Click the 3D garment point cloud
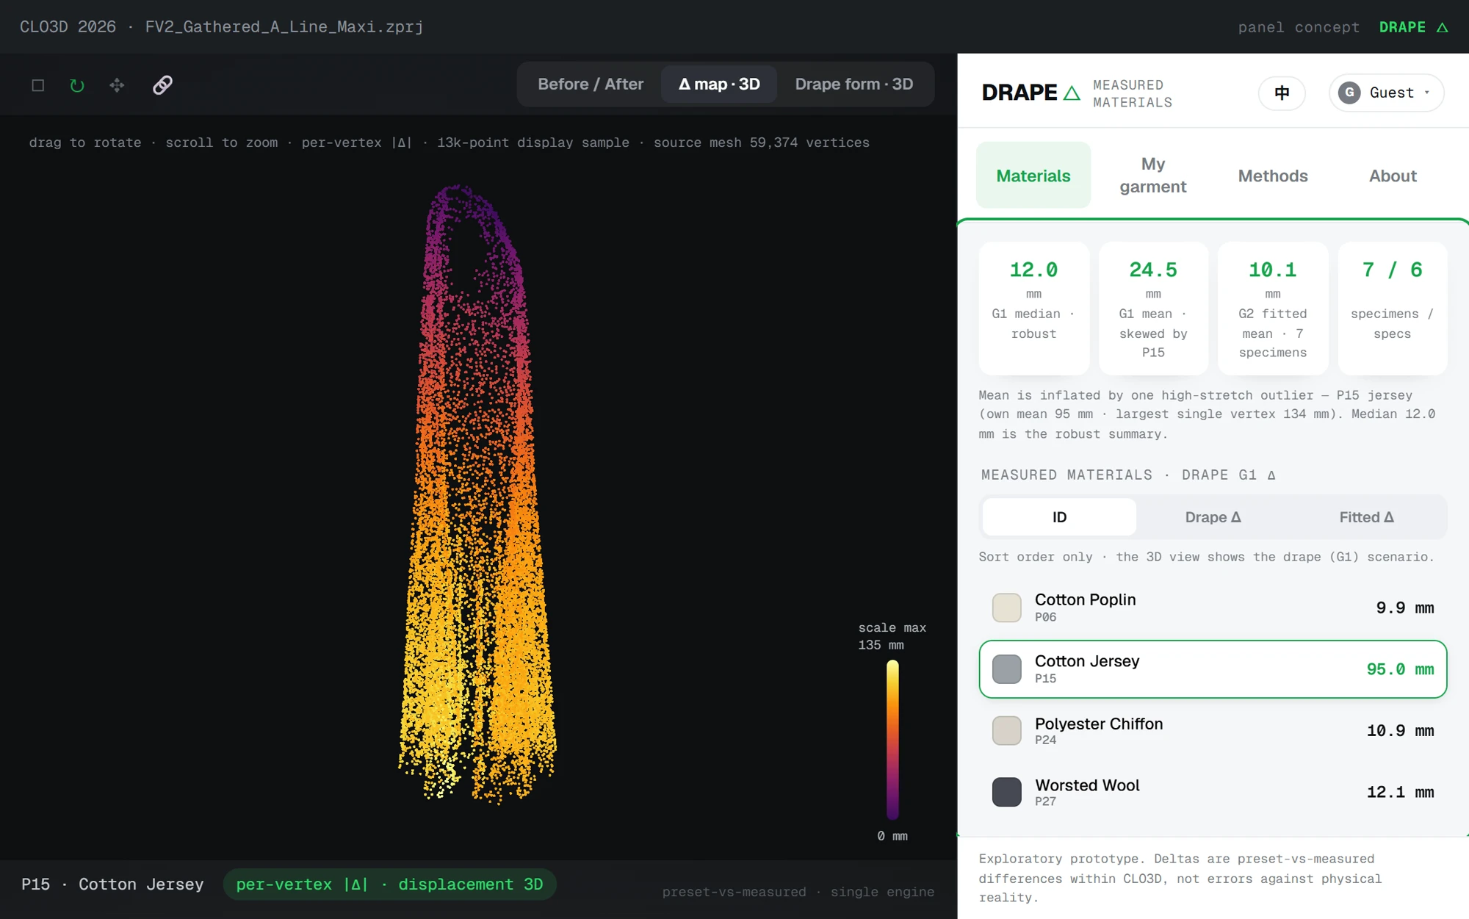The height and width of the screenshot is (919, 1469). (x=477, y=494)
